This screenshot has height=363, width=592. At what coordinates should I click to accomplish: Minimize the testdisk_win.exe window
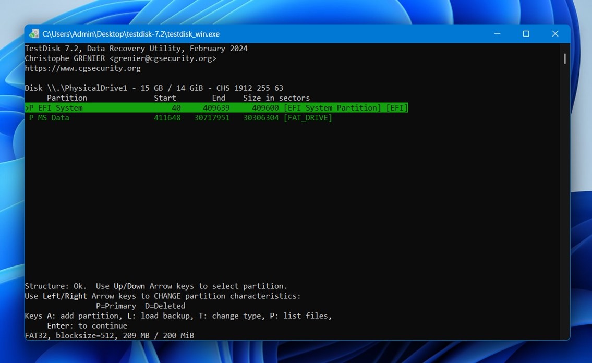(x=497, y=33)
